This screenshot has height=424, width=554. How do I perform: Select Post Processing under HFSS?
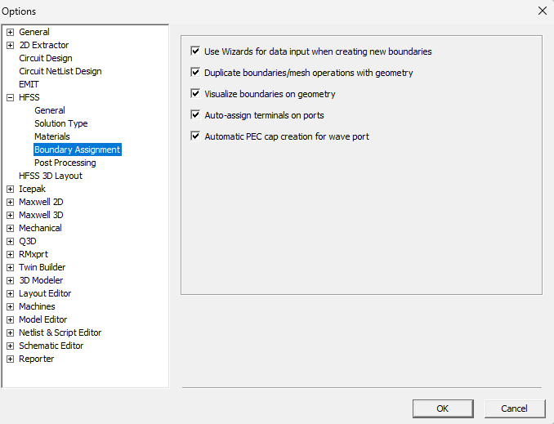coord(65,163)
